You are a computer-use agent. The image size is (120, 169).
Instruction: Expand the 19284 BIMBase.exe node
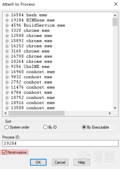coord(7,20)
